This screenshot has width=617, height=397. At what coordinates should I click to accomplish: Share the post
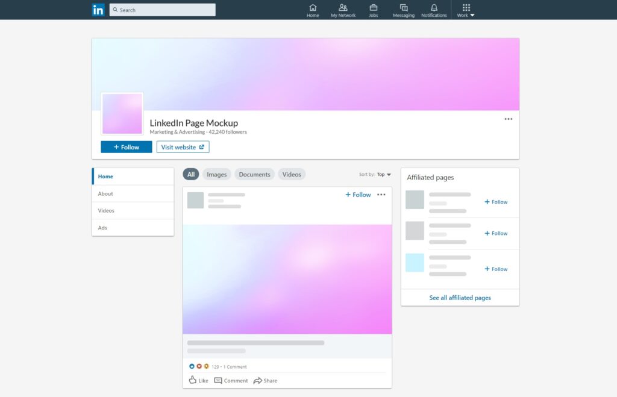(266, 381)
